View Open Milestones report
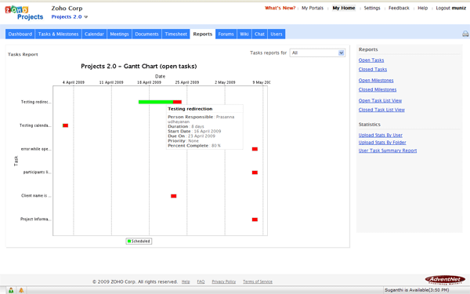This screenshot has height=294, width=470. (376, 81)
